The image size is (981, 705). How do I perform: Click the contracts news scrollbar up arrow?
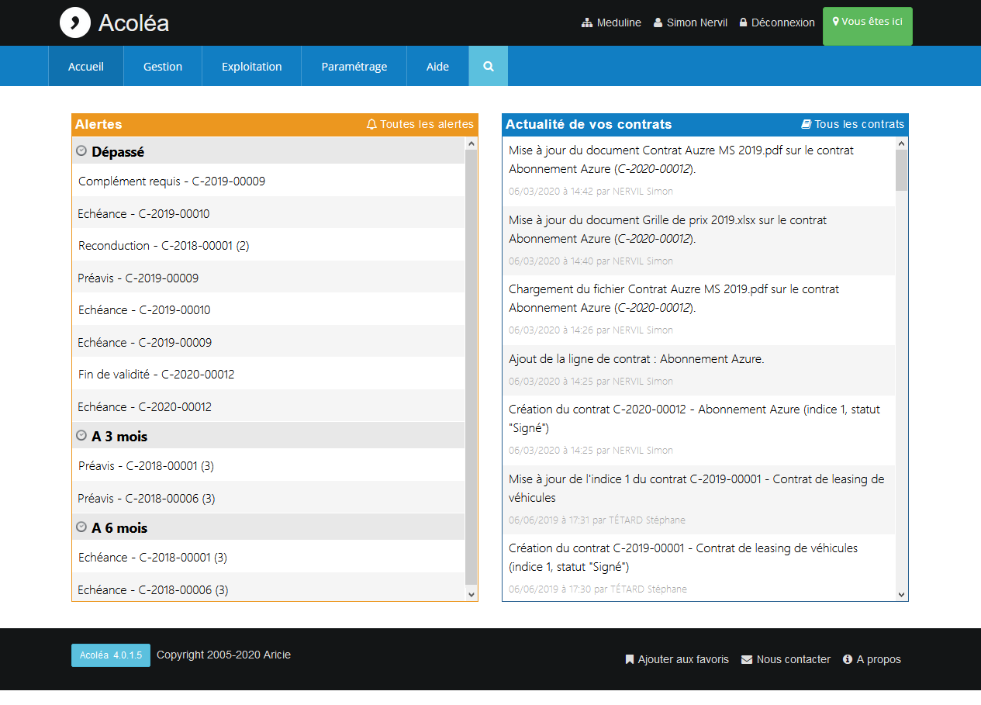901,143
